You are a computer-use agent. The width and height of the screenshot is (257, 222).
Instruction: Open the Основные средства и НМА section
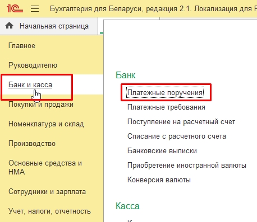tap(45, 167)
